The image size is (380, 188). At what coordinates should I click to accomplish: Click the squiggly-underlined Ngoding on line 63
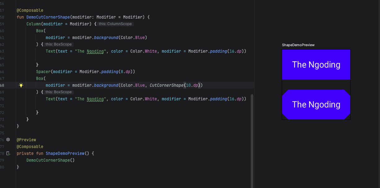click(95, 51)
